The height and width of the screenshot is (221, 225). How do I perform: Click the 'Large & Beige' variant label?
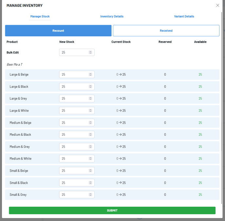(19, 75)
